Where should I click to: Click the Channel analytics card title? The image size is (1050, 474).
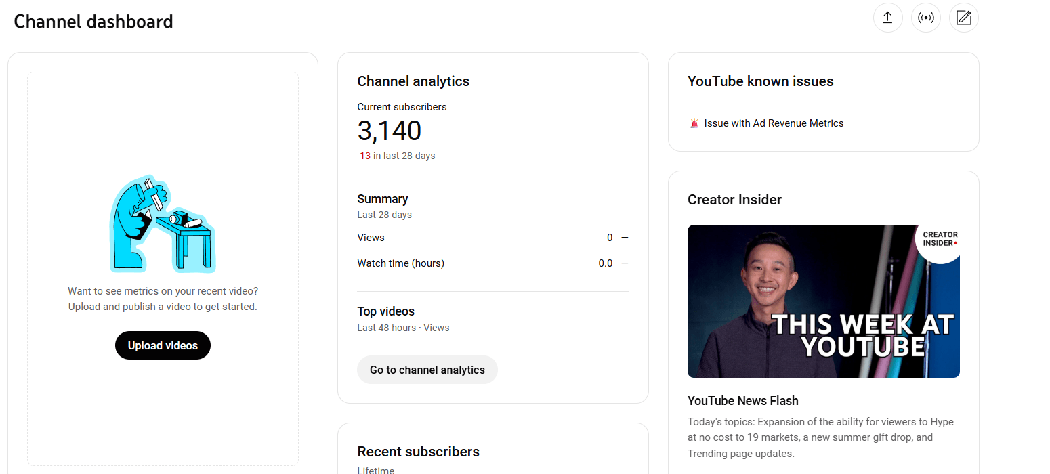413,81
